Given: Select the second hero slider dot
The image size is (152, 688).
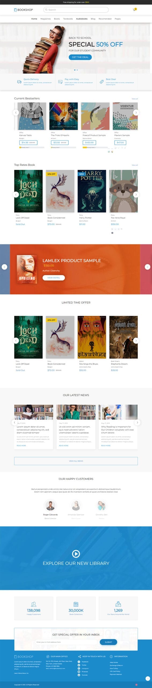Looking at the screenshot, I should pos(77,70).
